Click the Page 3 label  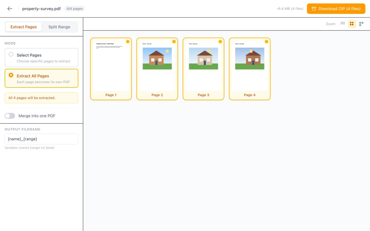[x=203, y=95]
